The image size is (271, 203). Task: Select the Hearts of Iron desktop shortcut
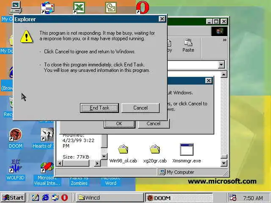point(43,138)
